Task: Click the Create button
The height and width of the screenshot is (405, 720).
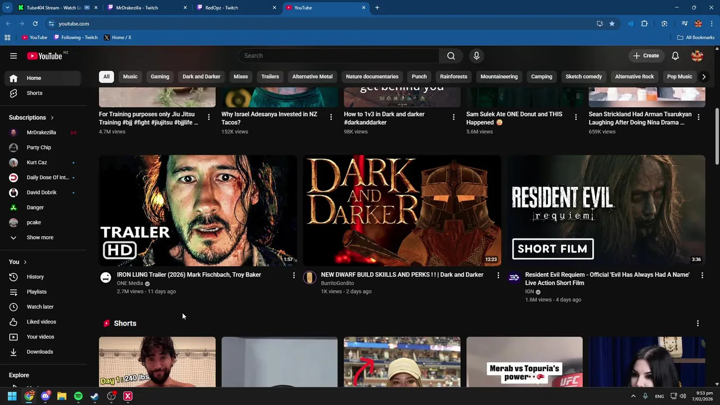Action: (646, 56)
